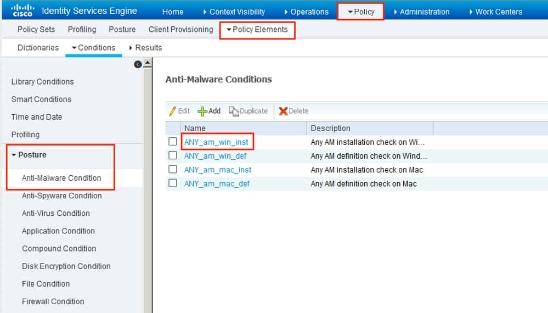The width and height of the screenshot is (548, 313).
Task: Click the Duplicate pages icon
Action: coord(234,111)
